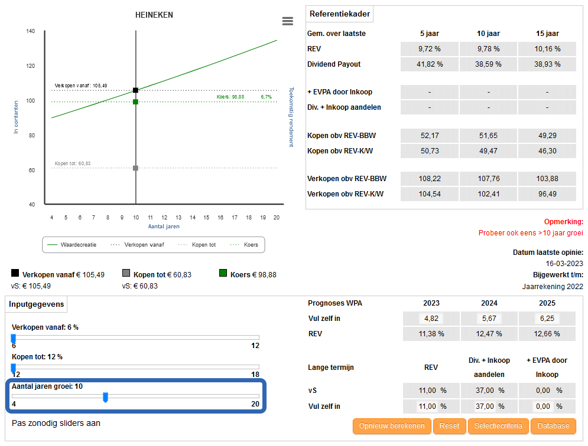This screenshot has height=446, width=588.
Task: Click 'Verkopen vanaf: 105,49' chart label
Action: (80, 86)
